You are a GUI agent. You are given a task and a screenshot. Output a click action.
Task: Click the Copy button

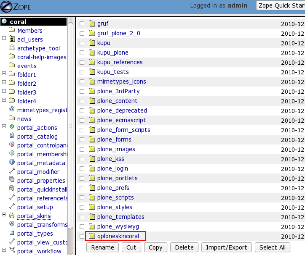pyautogui.click(x=155, y=247)
